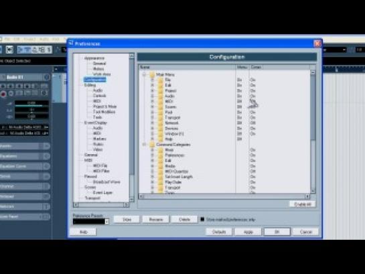Click the Transport folder icon under Main Menu
365x274 pixels.
(161, 117)
